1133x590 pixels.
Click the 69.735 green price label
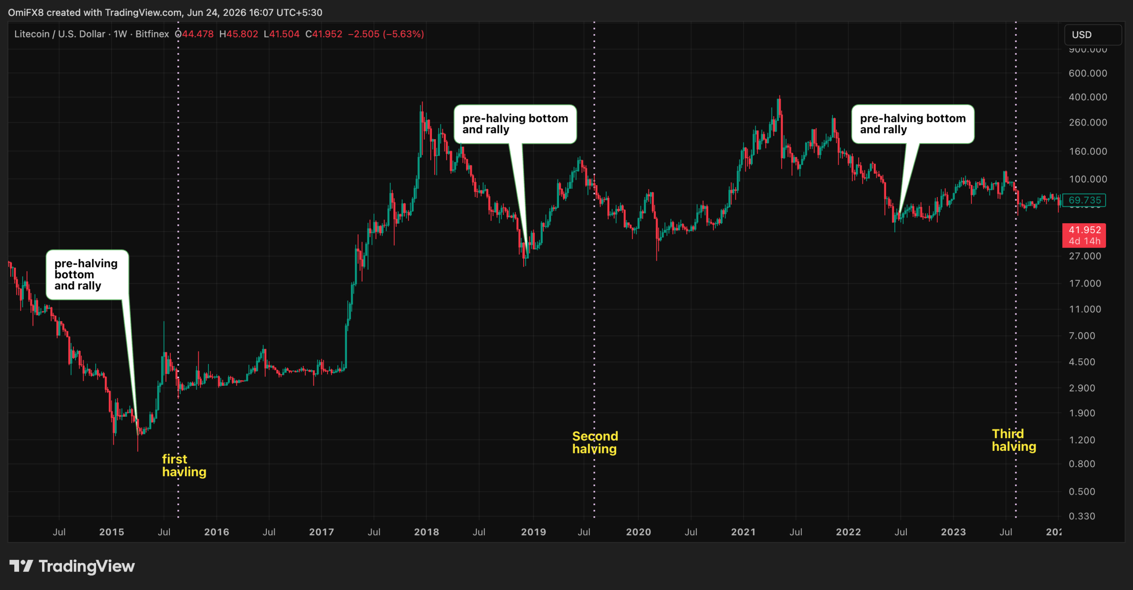[x=1084, y=200]
